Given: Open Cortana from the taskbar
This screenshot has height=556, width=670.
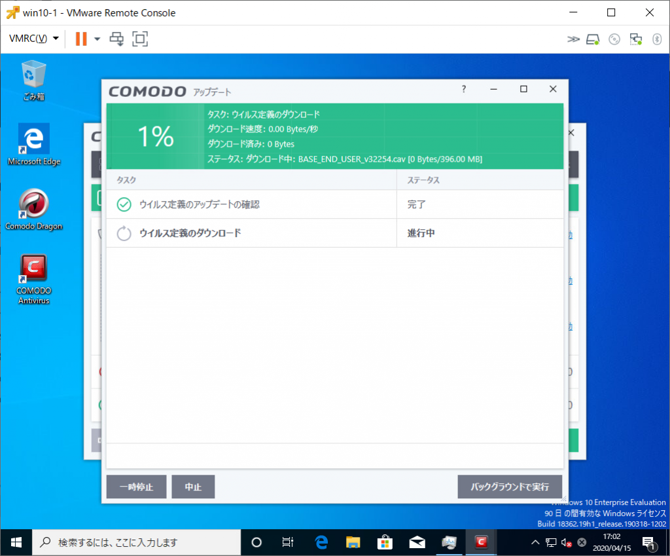Looking at the screenshot, I should pos(256,542).
